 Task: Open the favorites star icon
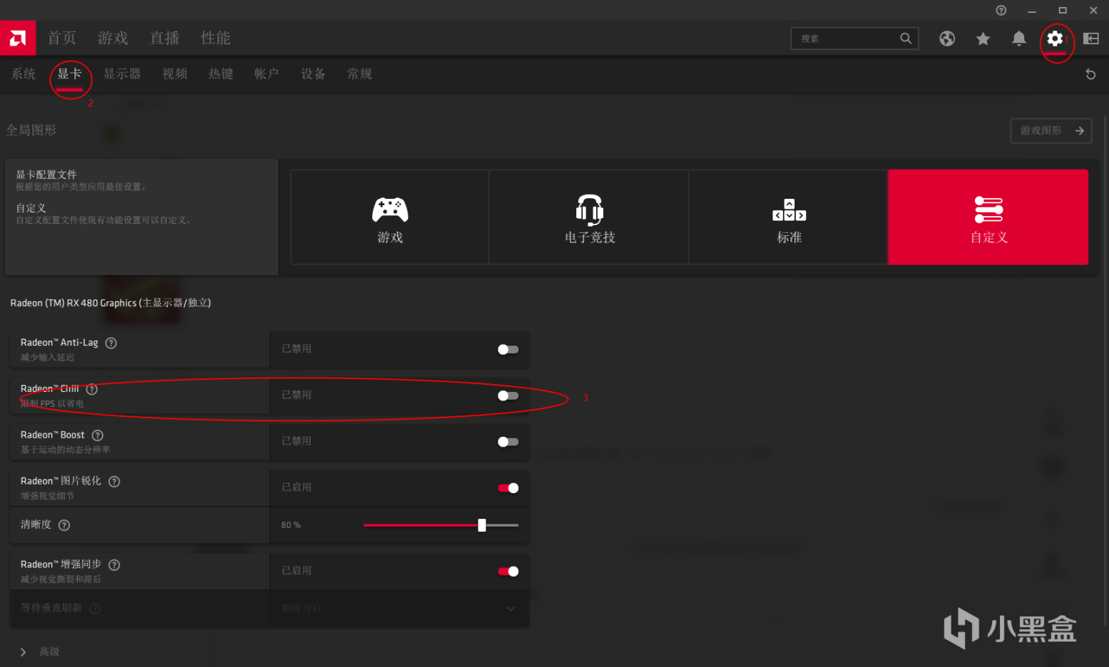tap(983, 38)
